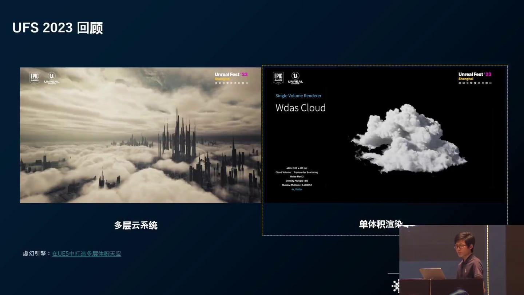This screenshot has height=295, width=524.
Task: Click Unreal Engine logo on city skyline image
Action: coord(51,78)
